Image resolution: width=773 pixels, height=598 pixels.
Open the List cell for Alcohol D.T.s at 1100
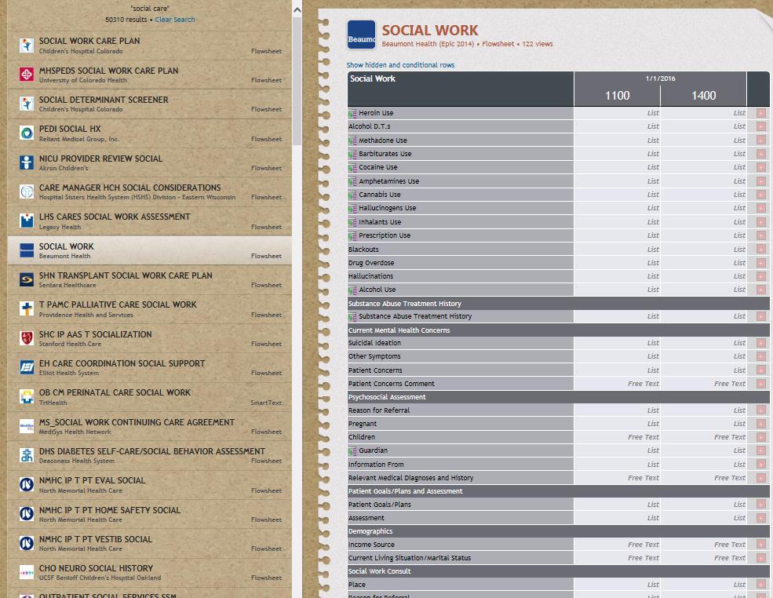[617, 126]
